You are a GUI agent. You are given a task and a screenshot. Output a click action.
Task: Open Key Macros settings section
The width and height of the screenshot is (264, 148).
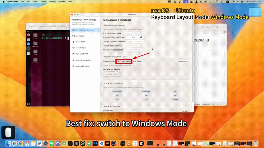[x=79, y=36]
